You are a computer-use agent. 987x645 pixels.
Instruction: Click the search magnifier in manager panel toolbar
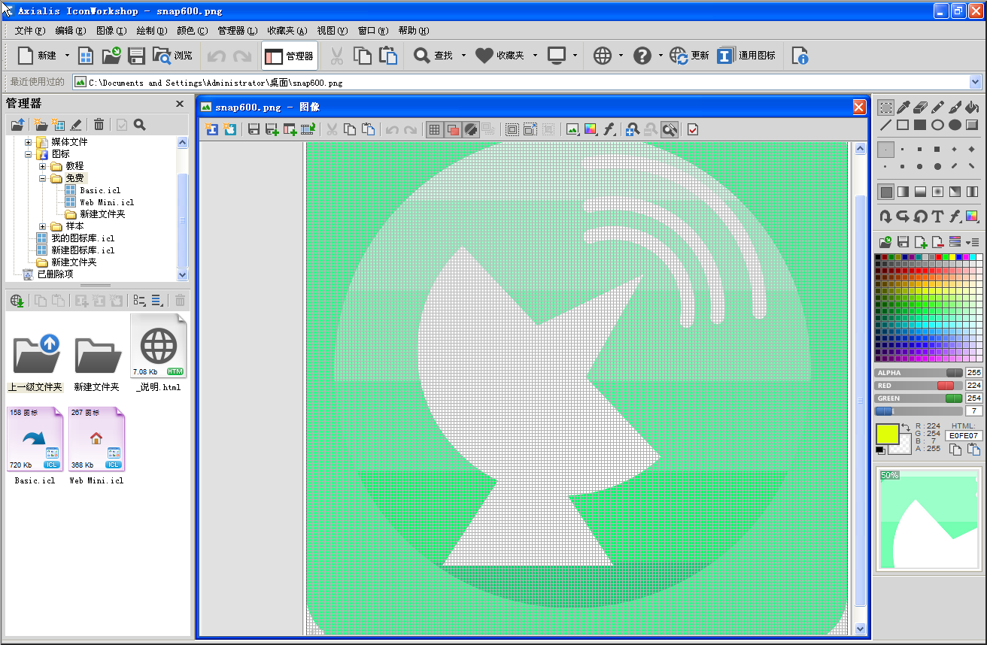click(x=140, y=125)
